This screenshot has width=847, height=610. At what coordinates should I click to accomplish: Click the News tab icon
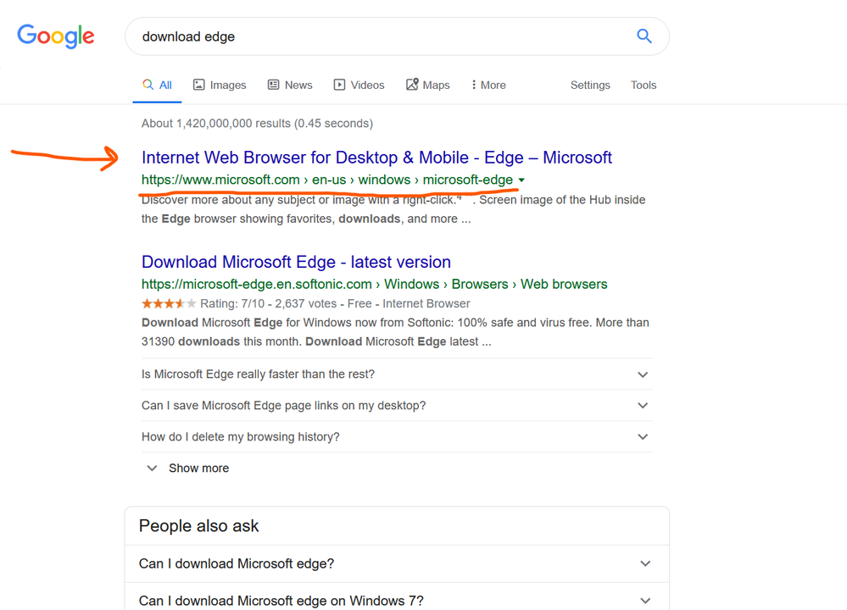point(274,85)
